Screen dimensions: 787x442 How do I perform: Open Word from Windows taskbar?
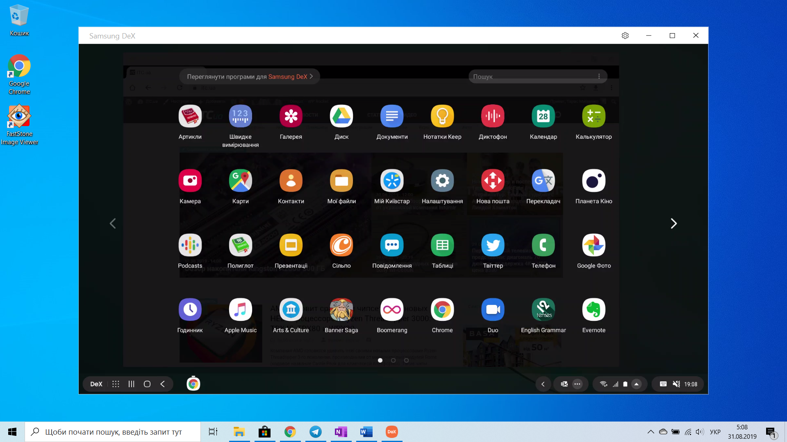pyautogui.click(x=366, y=432)
